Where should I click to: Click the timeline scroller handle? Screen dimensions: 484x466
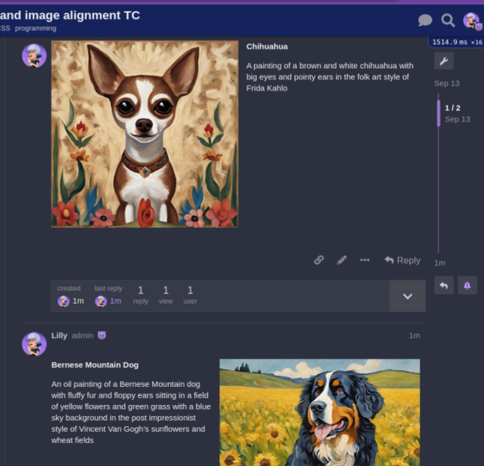click(439, 113)
